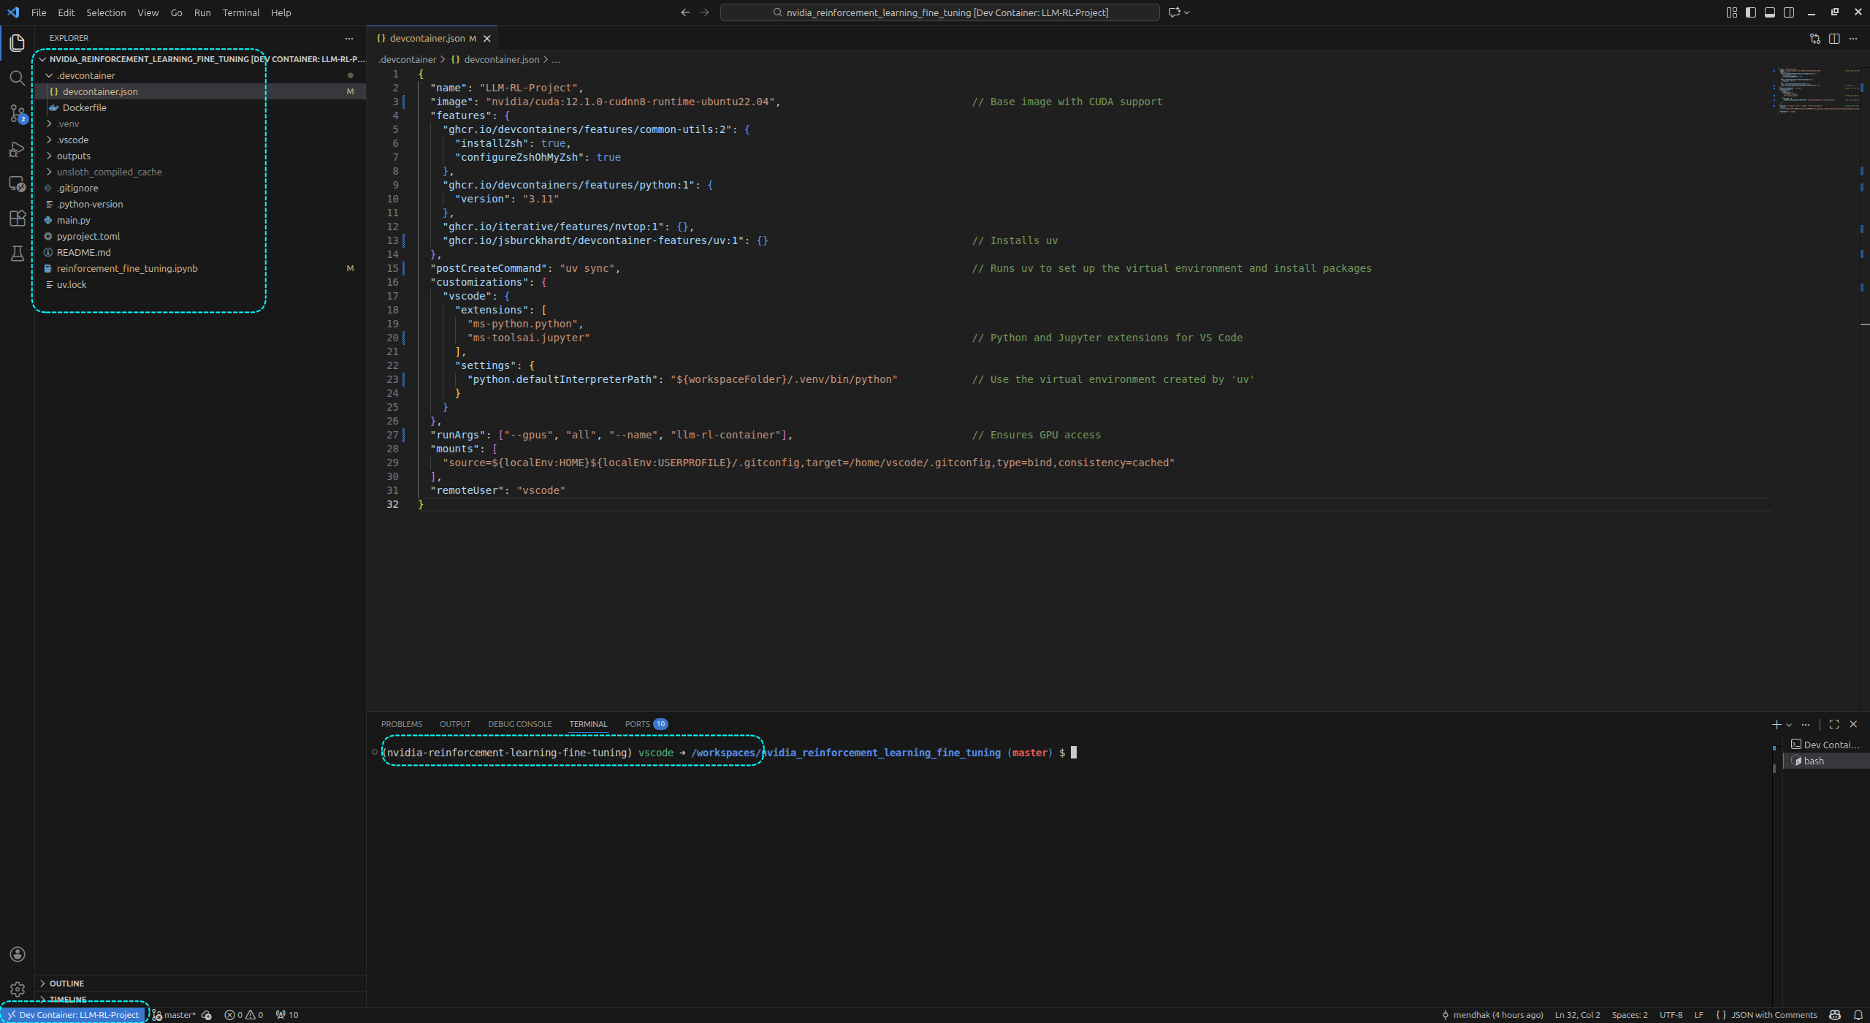This screenshot has width=1870, height=1023.
Task: Open the Run and Debug view
Action: point(17,149)
